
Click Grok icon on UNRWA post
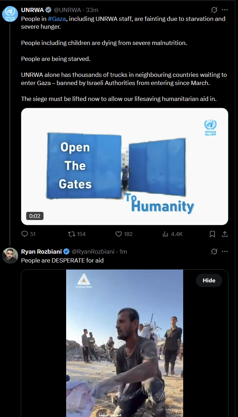click(214, 10)
